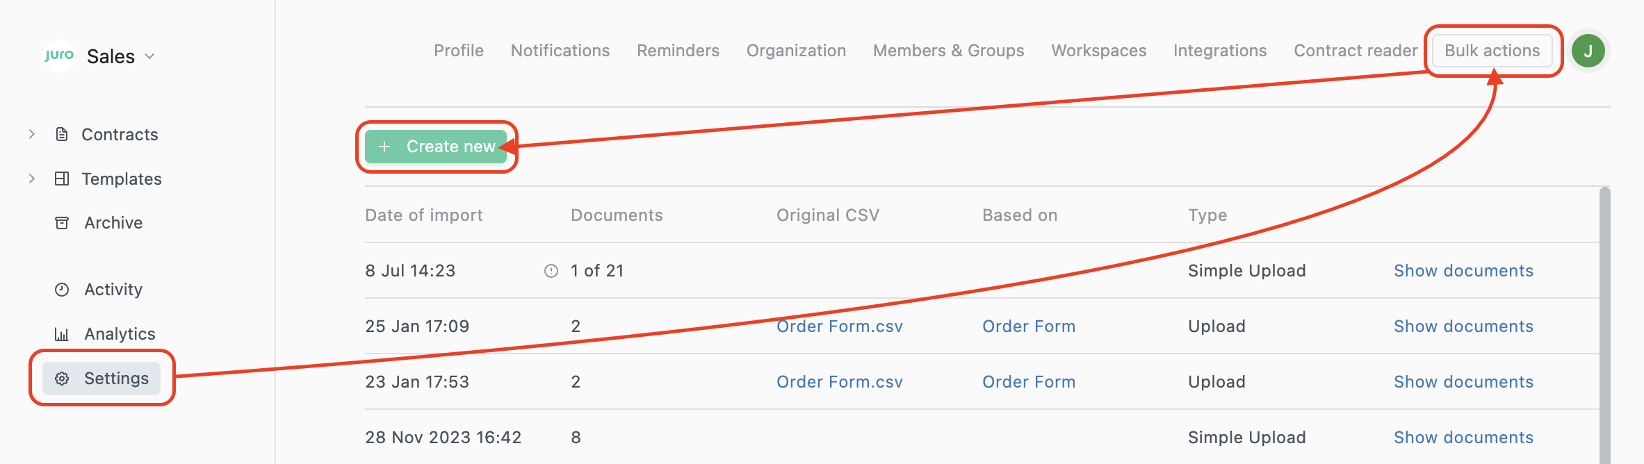Expand the Contracts tree section
The height and width of the screenshot is (464, 1644).
pyautogui.click(x=32, y=134)
